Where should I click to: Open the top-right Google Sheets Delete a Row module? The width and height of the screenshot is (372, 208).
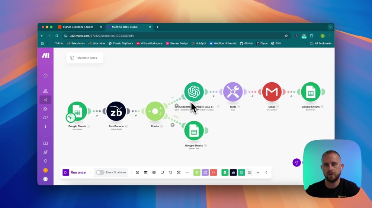[311, 92]
